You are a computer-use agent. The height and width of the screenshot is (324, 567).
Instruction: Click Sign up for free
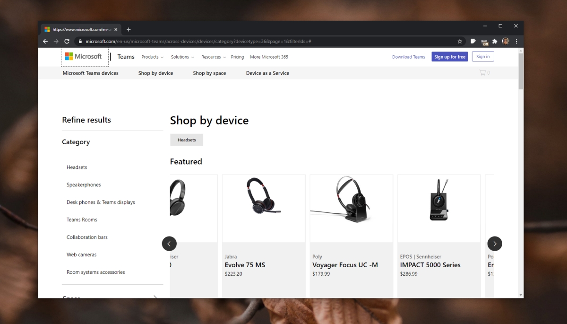[x=450, y=57]
